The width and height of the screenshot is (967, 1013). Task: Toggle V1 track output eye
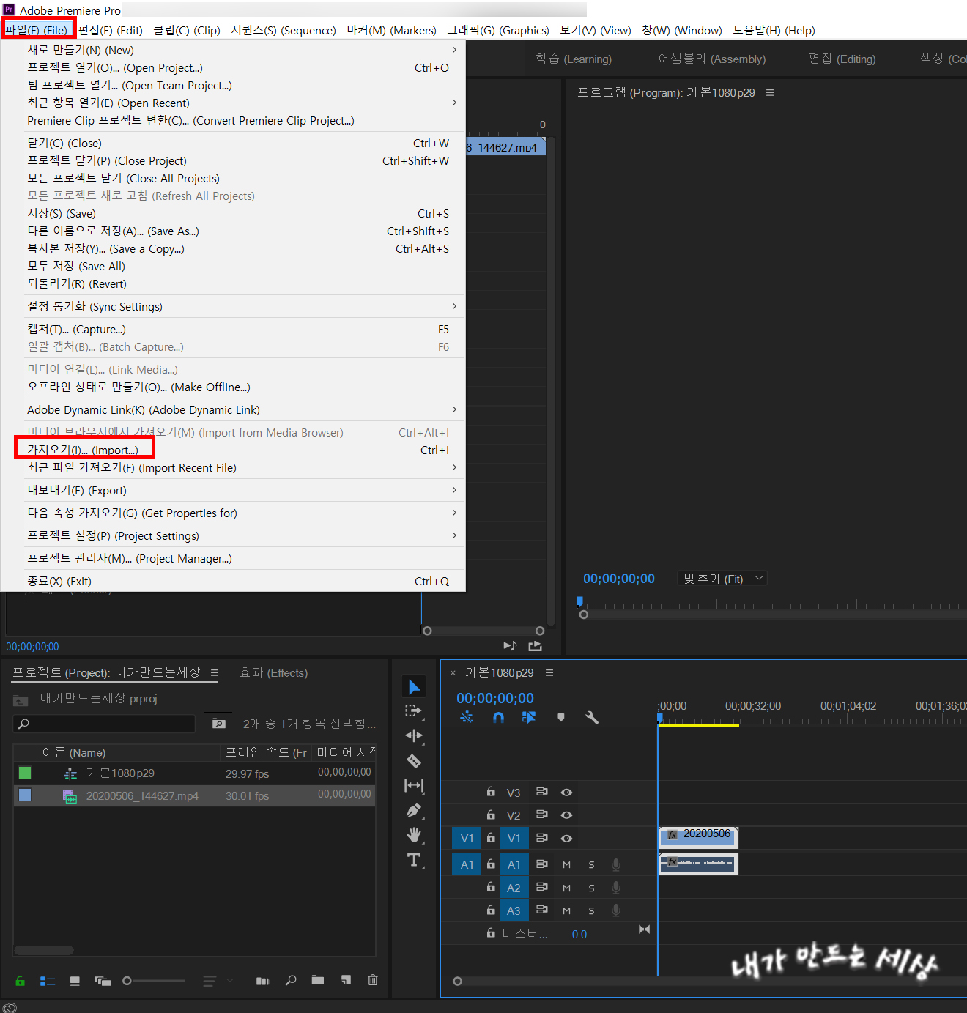coord(566,839)
